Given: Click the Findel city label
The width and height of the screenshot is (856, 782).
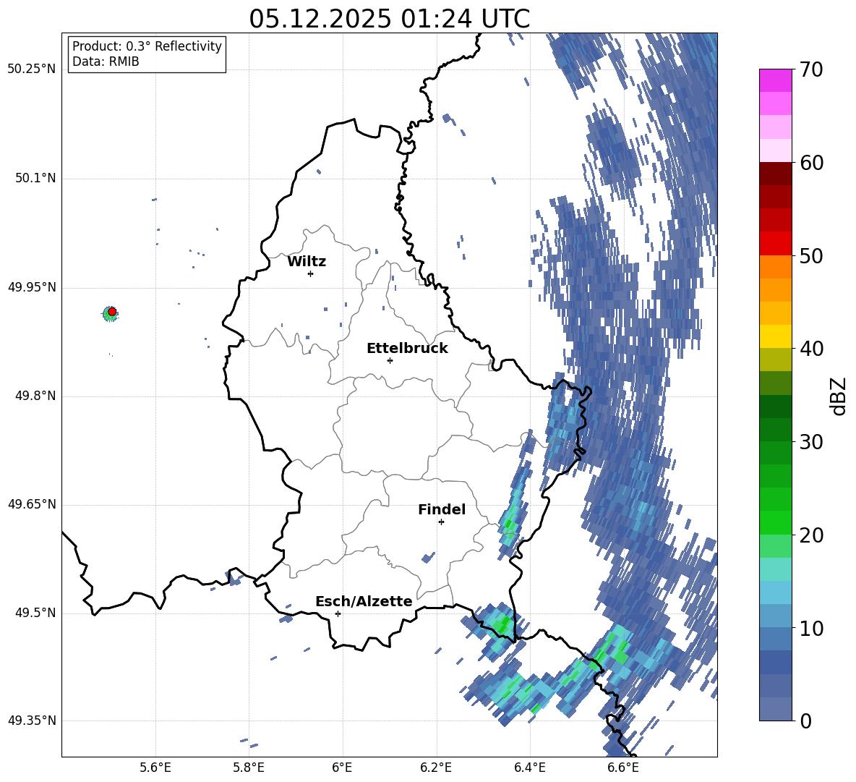Looking at the screenshot, I should point(442,509).
